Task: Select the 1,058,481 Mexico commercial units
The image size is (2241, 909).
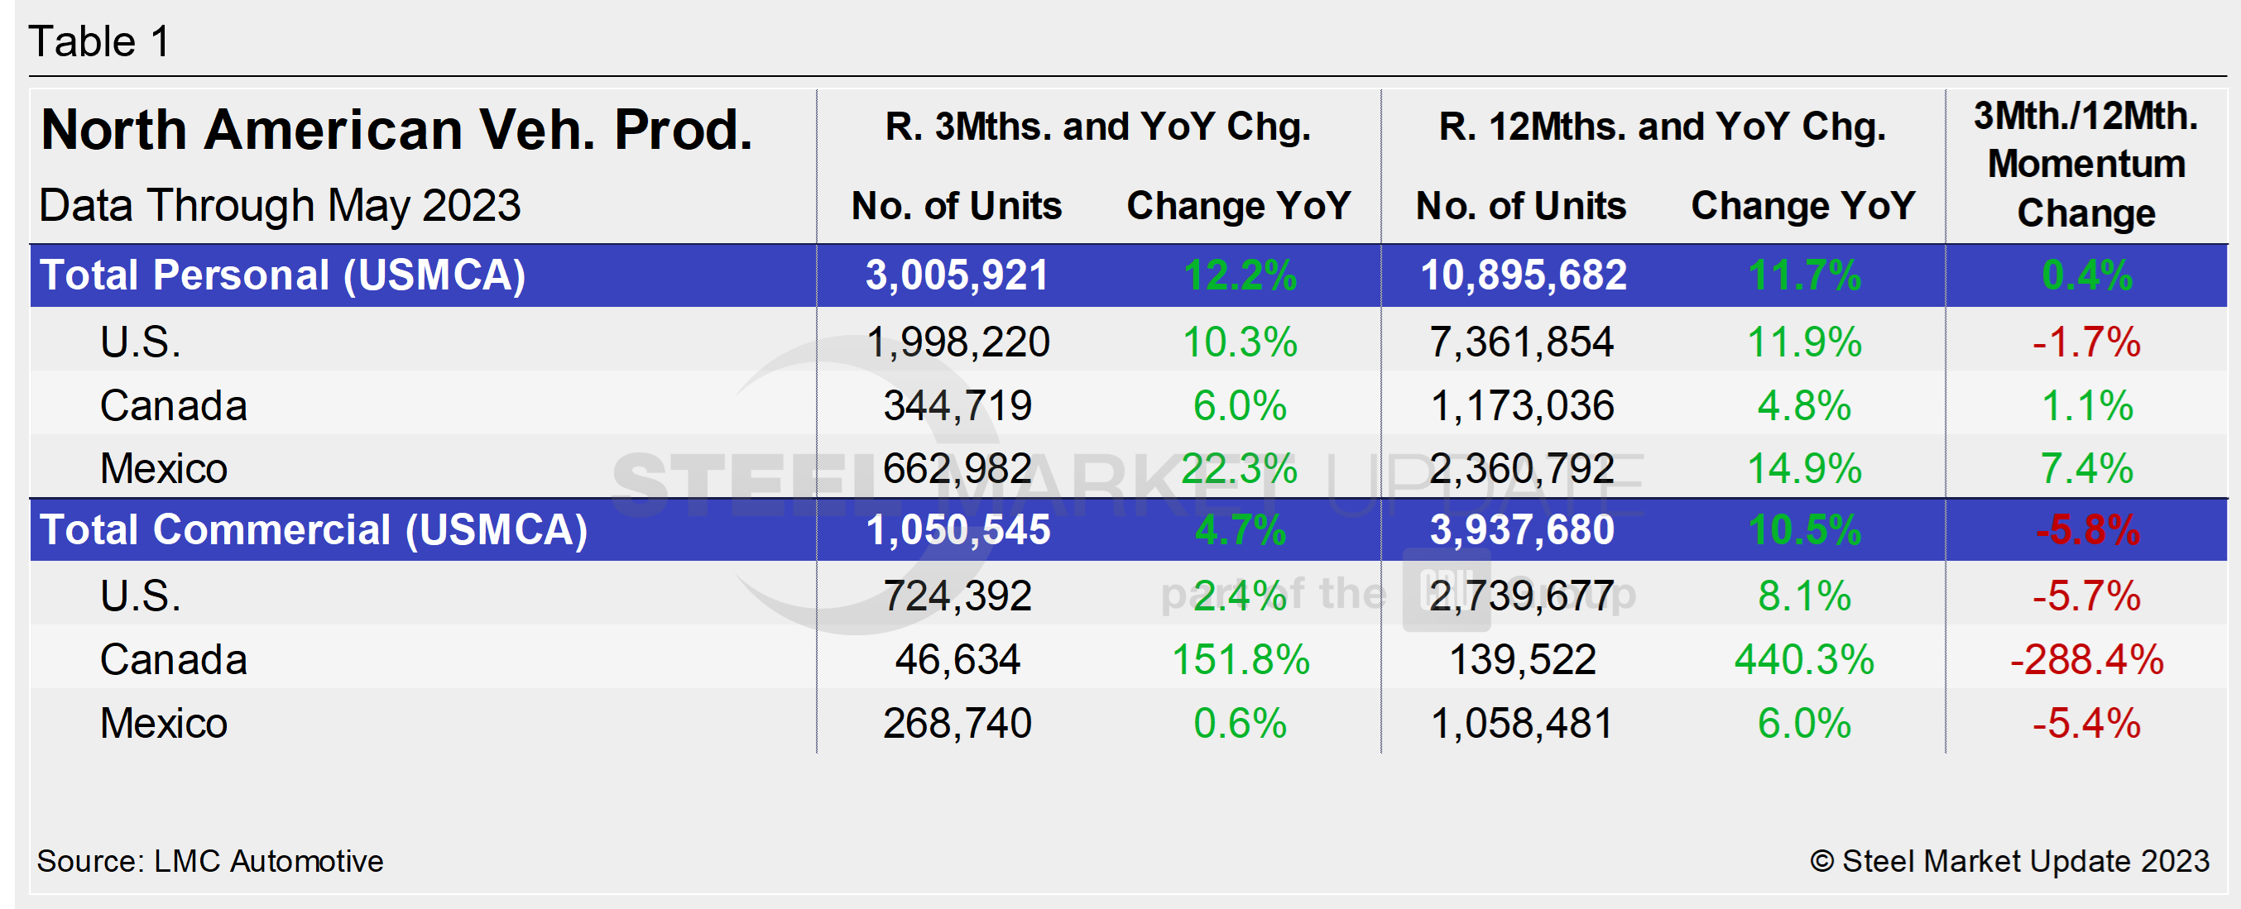Action: tap(1522, 723)
